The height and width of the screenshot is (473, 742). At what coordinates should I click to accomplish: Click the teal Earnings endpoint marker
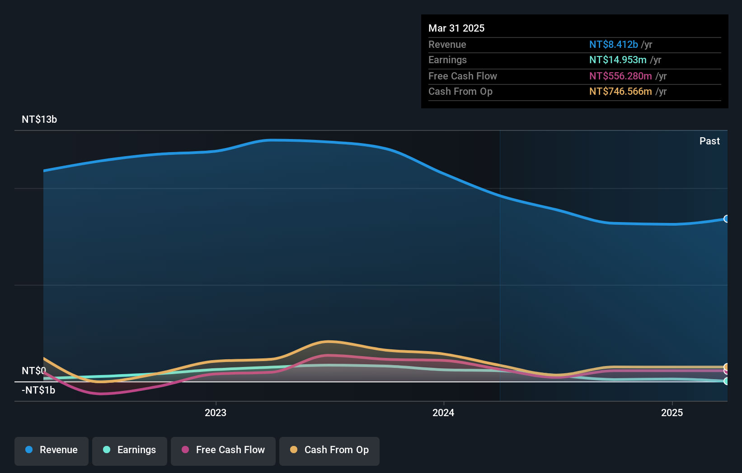(x=726, y=381)
